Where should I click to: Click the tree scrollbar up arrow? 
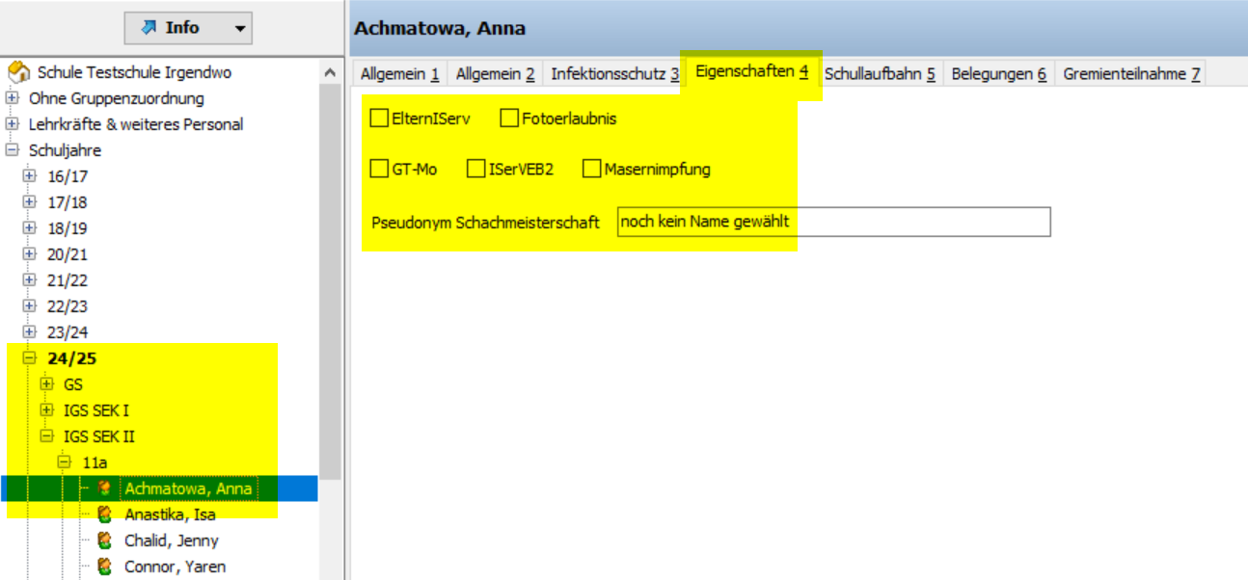[x=330, y=73]
